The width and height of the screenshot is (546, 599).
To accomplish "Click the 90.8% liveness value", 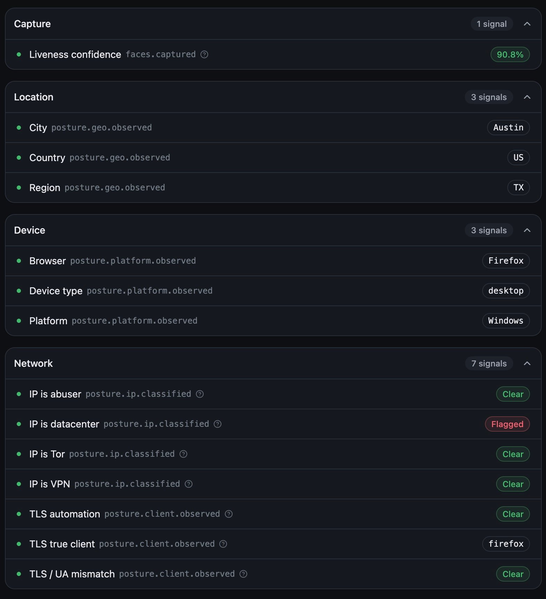I will click(510, 54).
